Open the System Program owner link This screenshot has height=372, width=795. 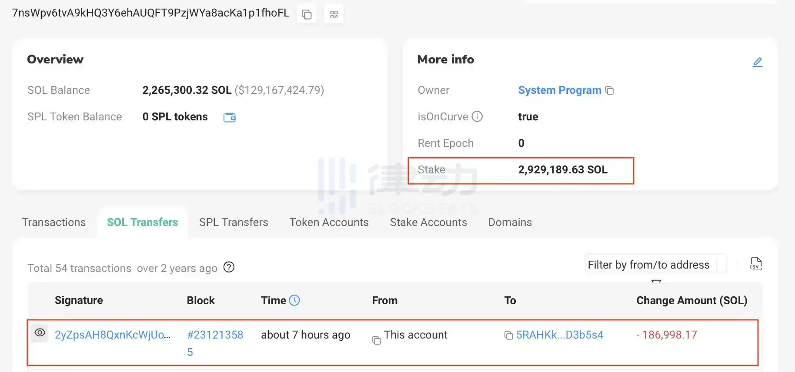pos(559,90)
